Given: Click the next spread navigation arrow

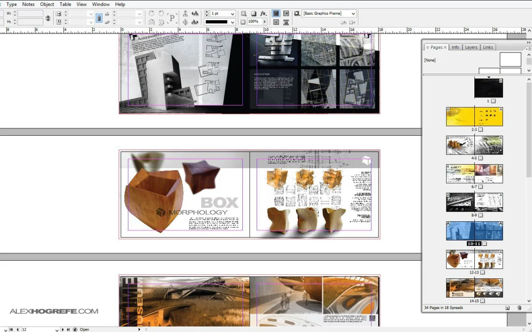Looking at the screenshot, I should click(x=63, y=329).
